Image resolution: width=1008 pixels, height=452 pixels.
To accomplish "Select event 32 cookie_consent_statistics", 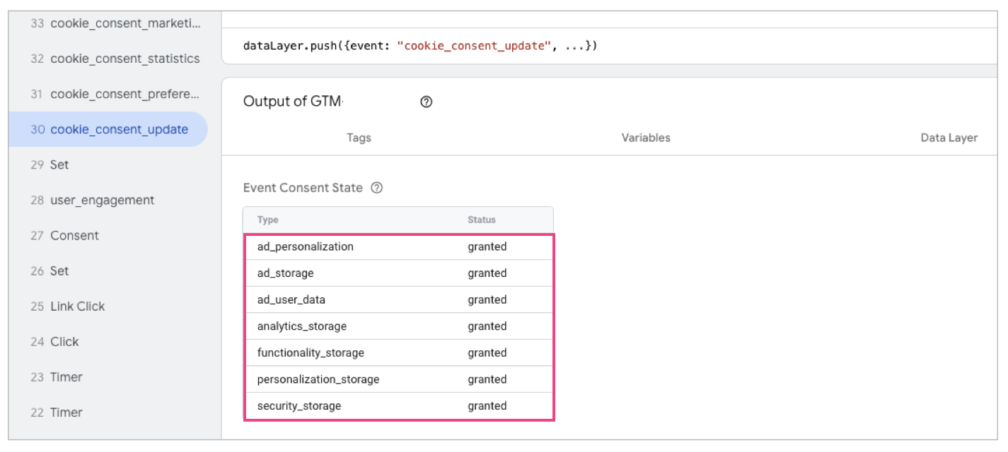I will [x=115, y=59].
